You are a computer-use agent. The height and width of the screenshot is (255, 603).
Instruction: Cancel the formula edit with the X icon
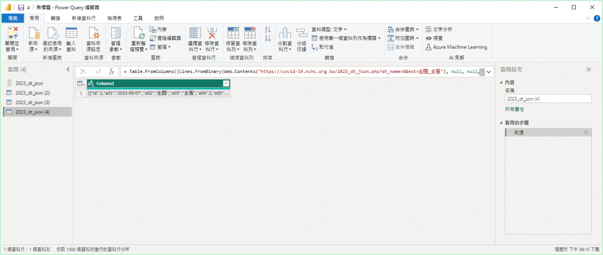tap(83, 71)
